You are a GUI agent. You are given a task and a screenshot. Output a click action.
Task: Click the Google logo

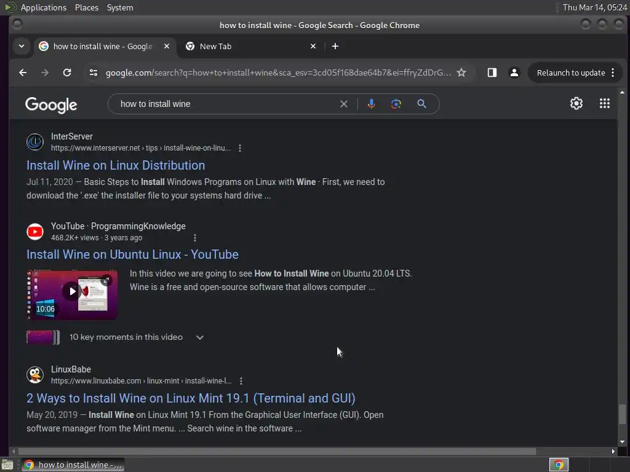tap(51, 104)
